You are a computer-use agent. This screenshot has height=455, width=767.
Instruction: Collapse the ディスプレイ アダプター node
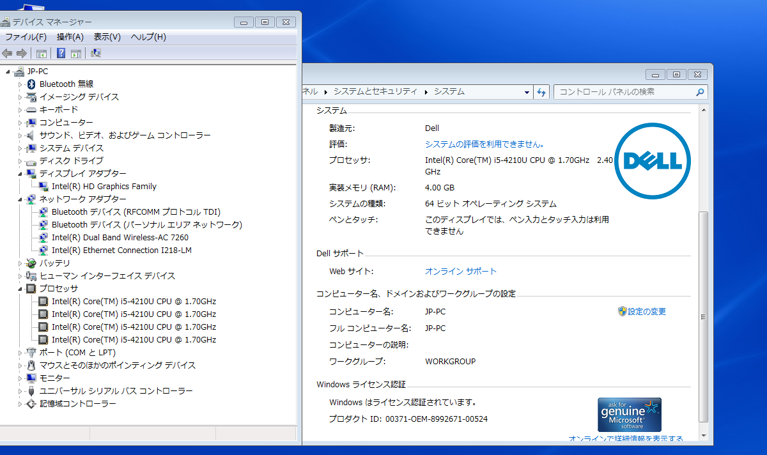point(20,174)
